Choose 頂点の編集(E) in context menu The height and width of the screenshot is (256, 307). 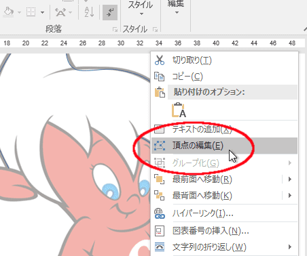point(224,146)
